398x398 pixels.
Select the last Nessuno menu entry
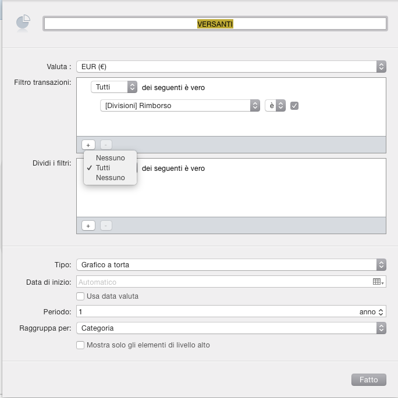pyautogui.click(x=110, y=178)
